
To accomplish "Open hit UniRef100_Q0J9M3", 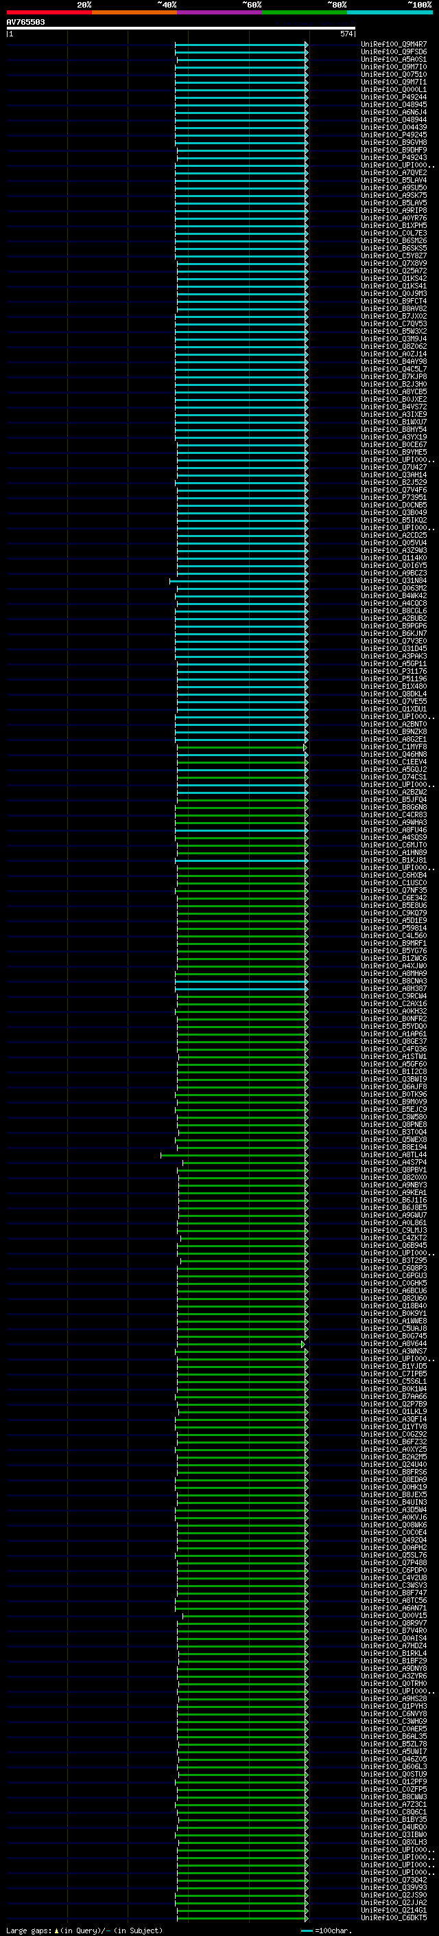I will (394, 293).
